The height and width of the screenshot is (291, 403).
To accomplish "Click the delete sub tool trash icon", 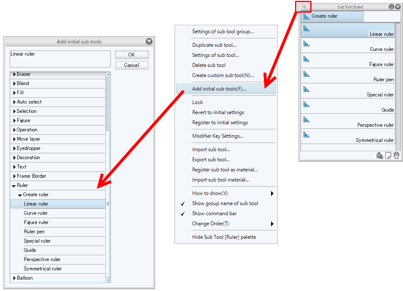I will coord(396,156).
